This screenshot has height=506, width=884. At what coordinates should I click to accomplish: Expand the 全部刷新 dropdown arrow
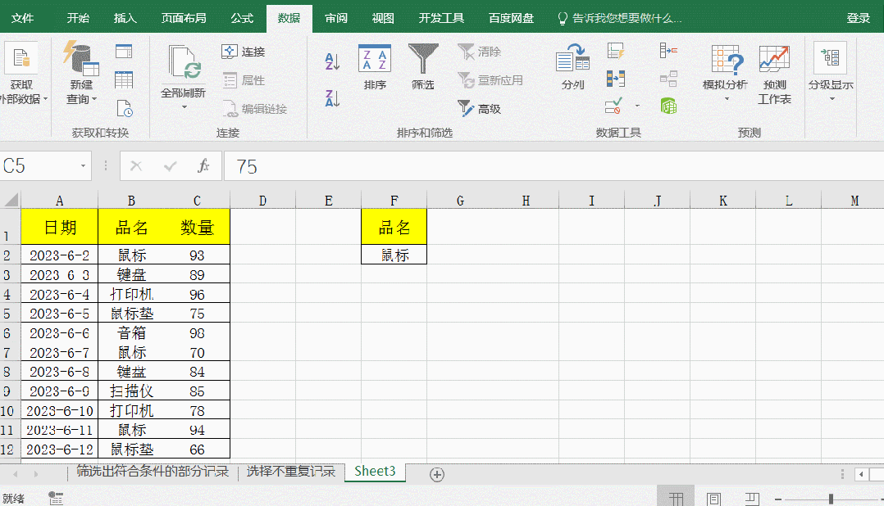(184, 107)
